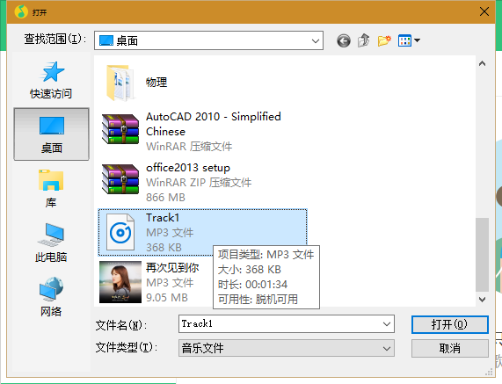Click the 取消 button
502x384 pixels.
point(450,349)
